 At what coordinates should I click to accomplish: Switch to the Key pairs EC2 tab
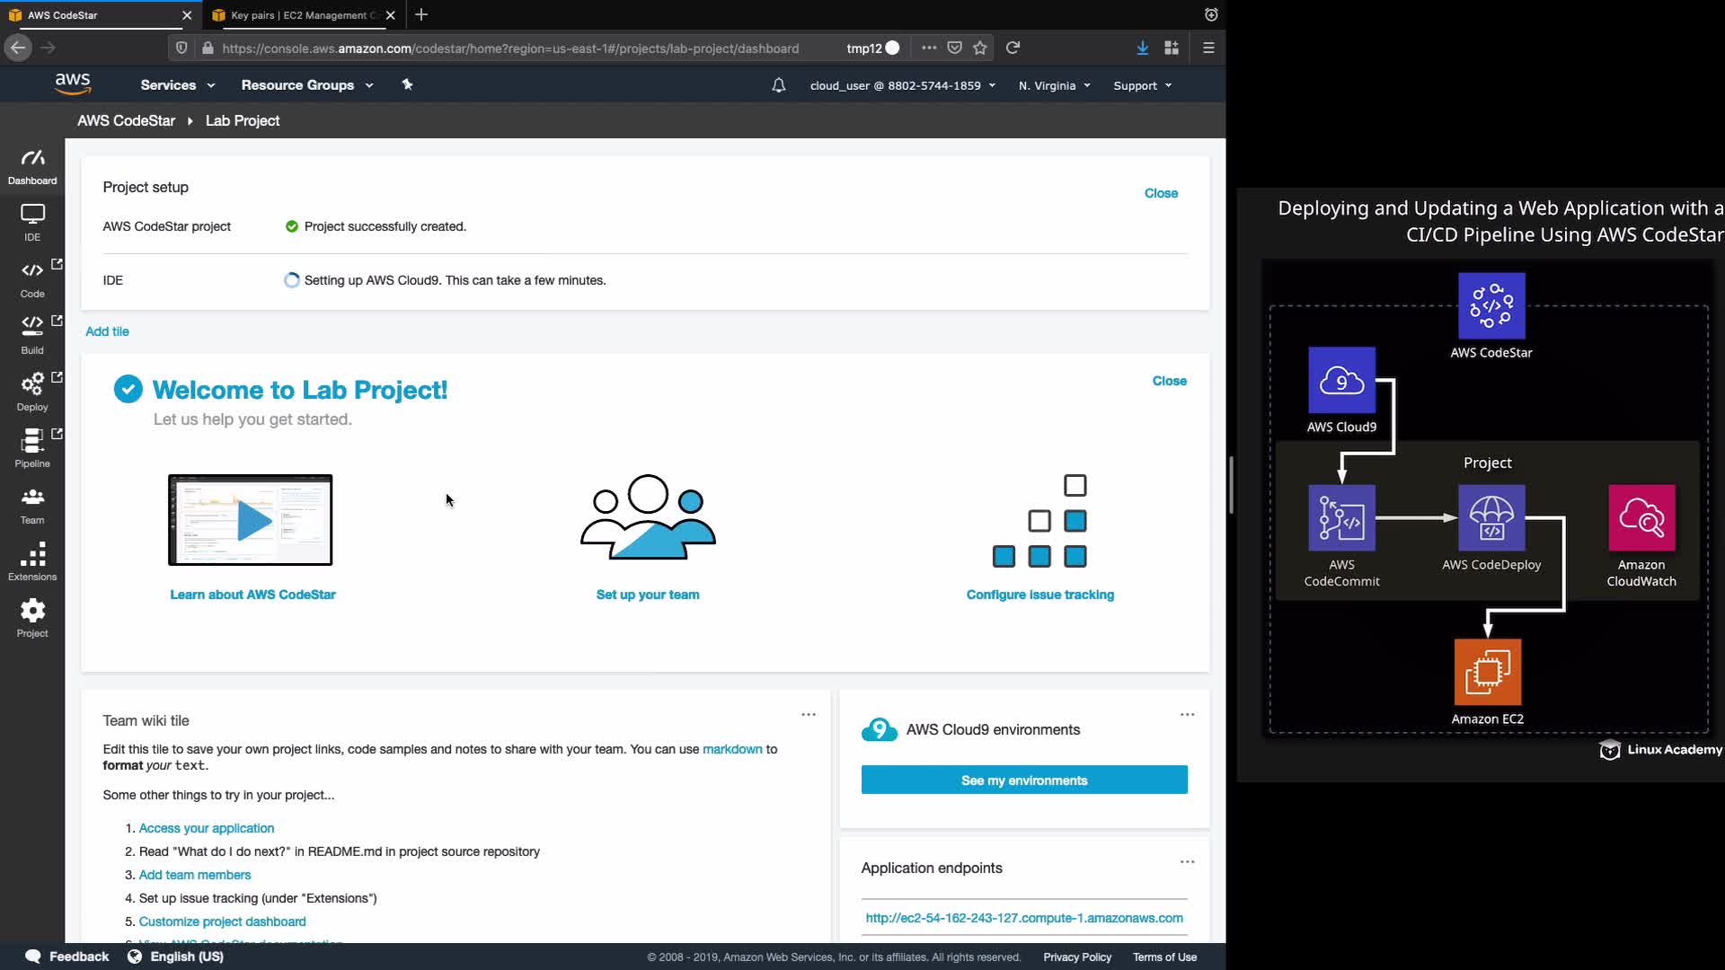(x=299, y=15)
